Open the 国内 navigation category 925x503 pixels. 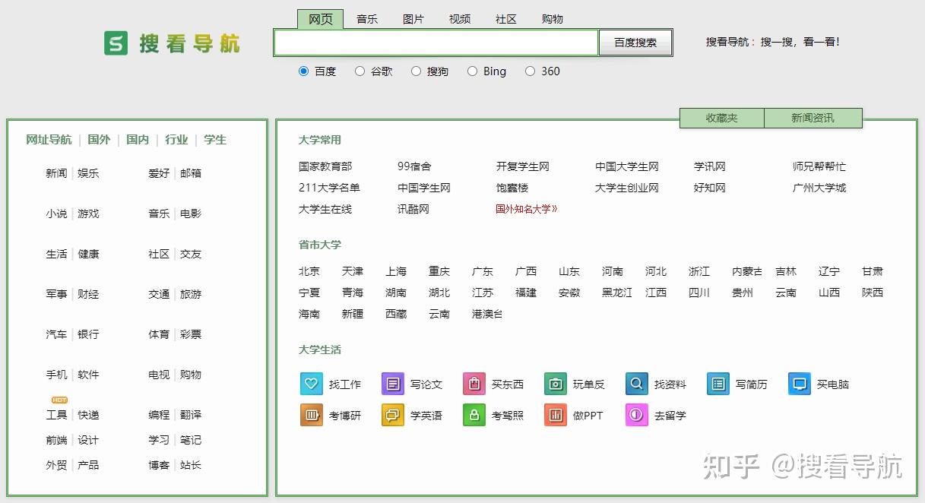tap(138, 140)
